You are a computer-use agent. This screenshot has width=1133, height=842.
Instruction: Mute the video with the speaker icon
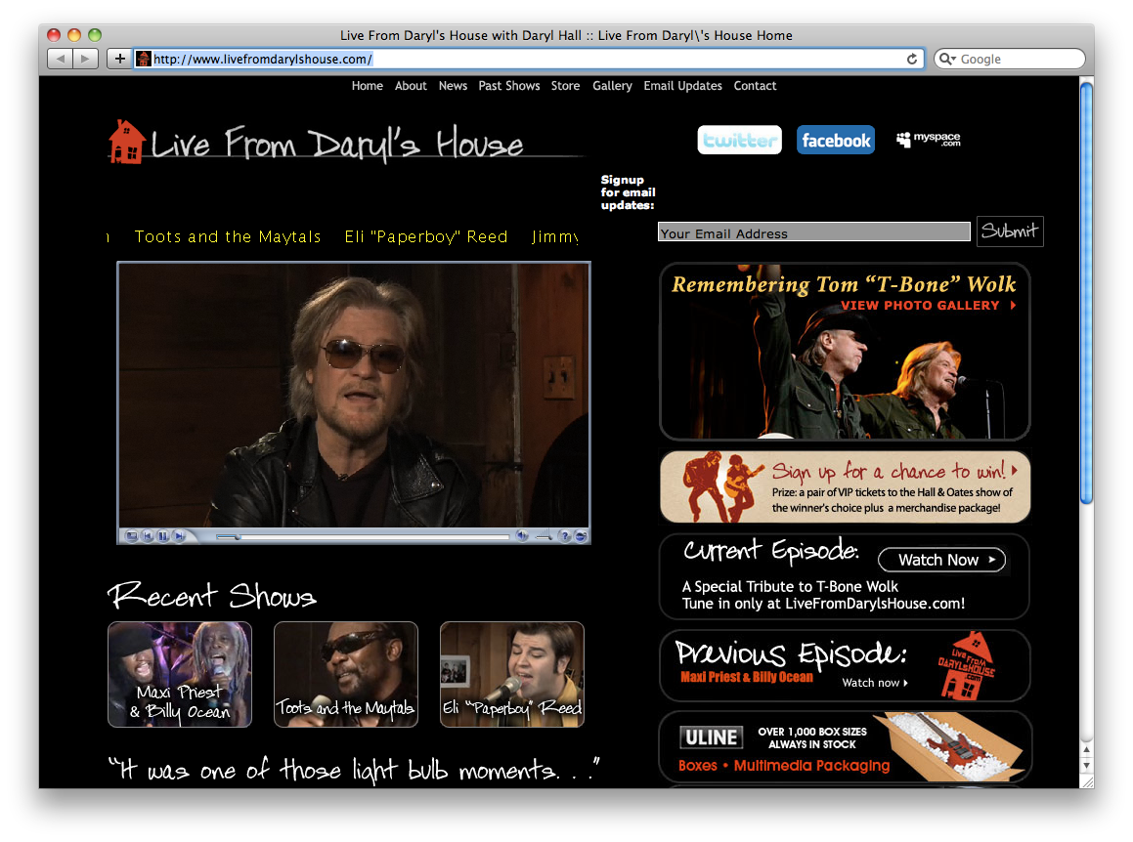522,536
